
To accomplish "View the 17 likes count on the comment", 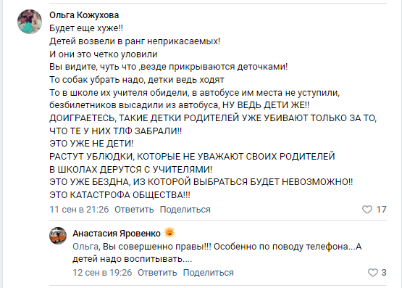I will pos(381,210).
